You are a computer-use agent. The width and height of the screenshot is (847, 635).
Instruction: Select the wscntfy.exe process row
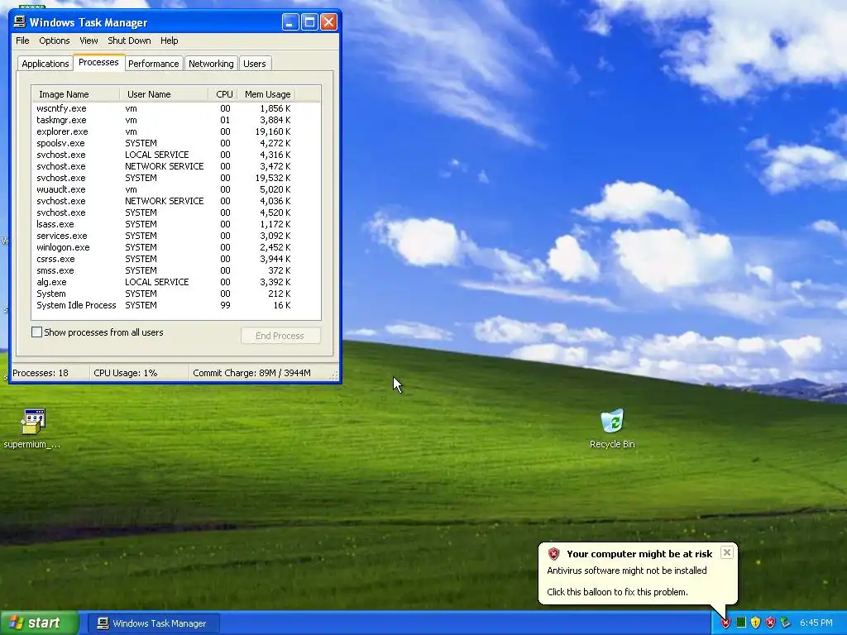[176, 108]
